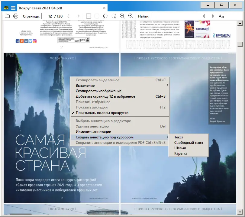Click the Страница: label

[31, 16]
